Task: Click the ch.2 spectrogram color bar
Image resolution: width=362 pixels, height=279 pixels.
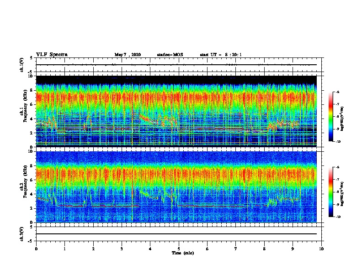Action: click(x=331, y=192)
